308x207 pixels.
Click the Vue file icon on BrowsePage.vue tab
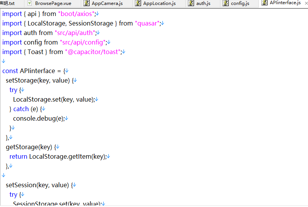(30, 3)
